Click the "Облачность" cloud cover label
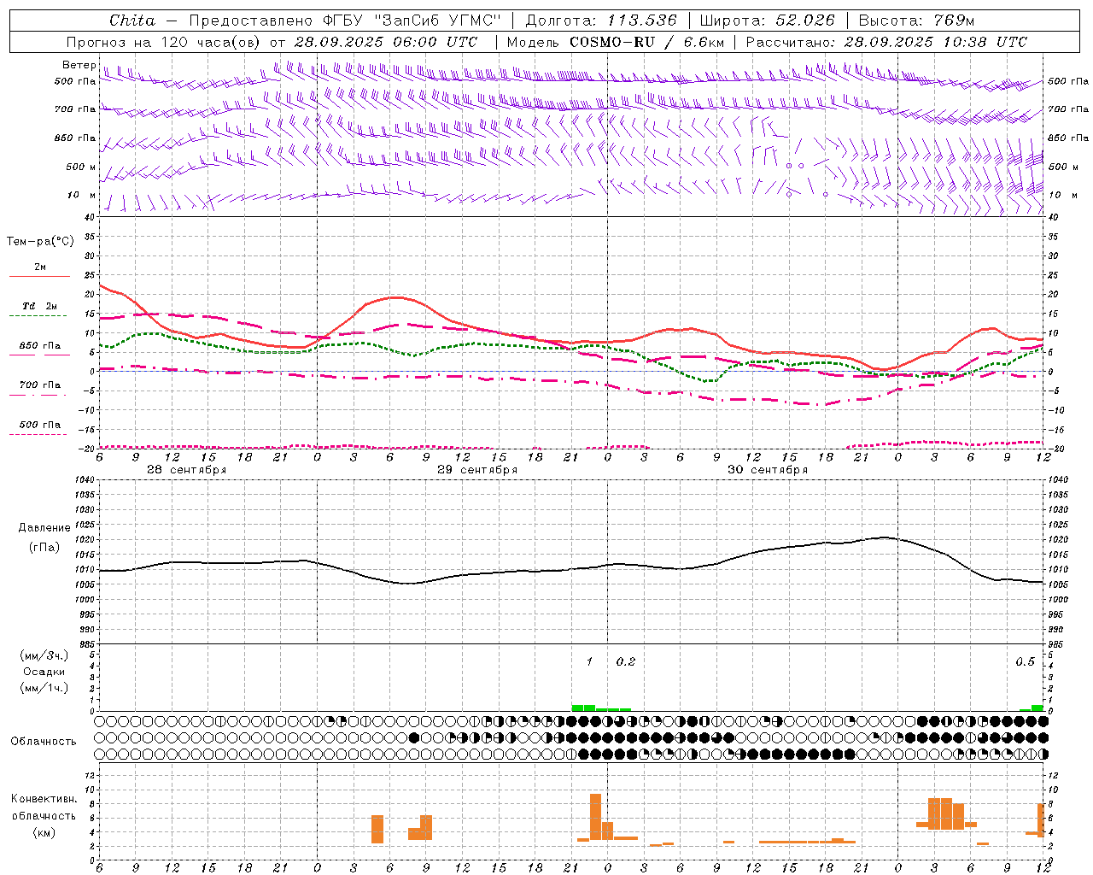 click(x=44, y=741)
